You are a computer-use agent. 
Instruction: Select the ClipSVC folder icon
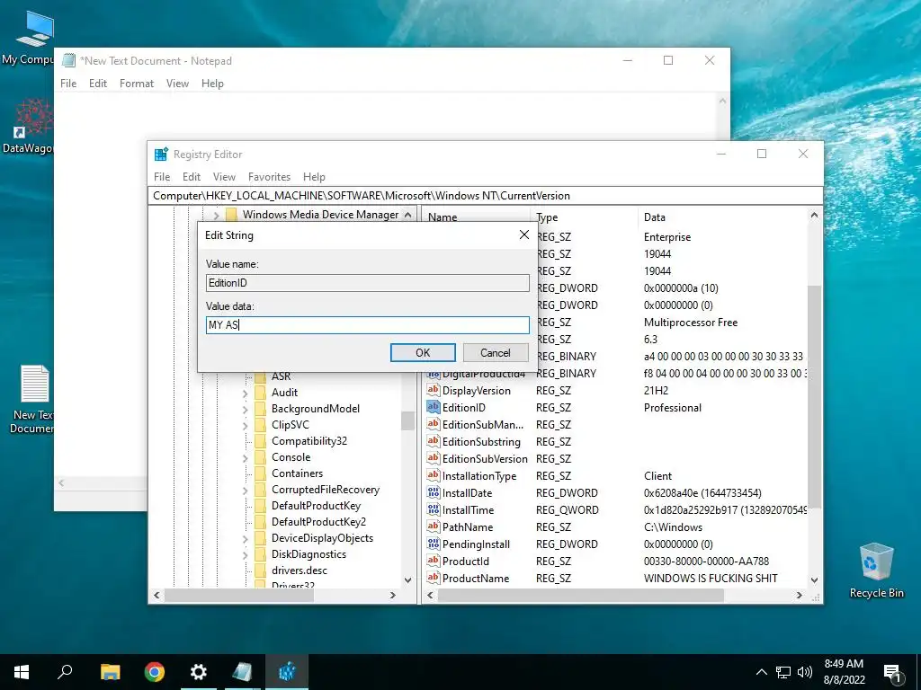click(x=260, y=425)
